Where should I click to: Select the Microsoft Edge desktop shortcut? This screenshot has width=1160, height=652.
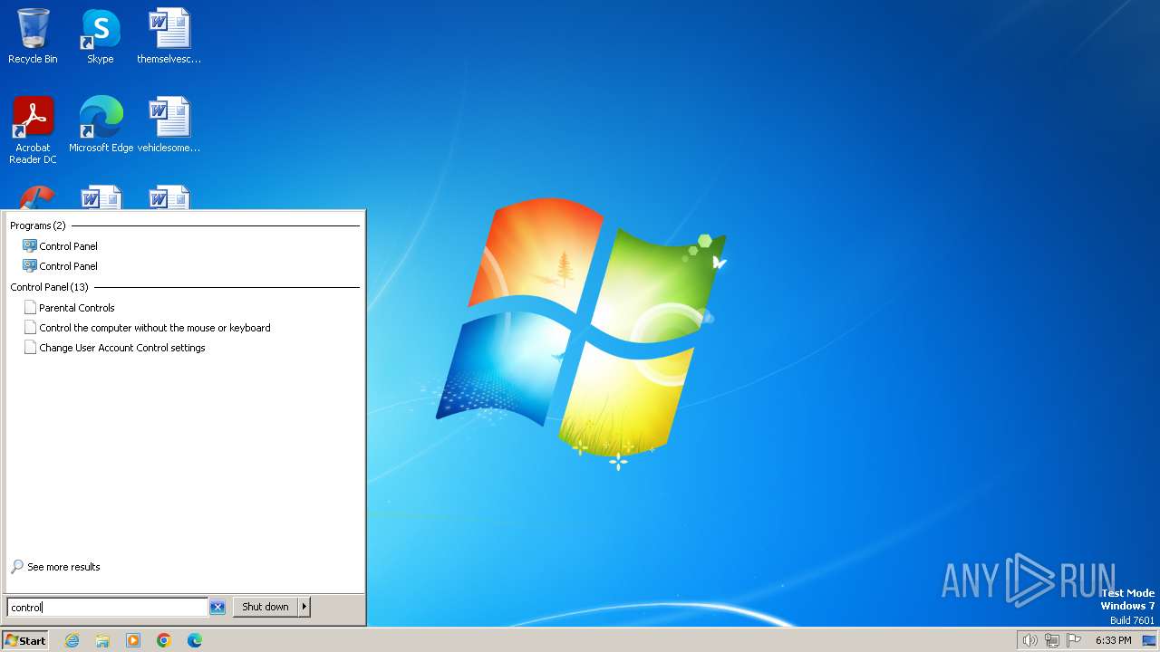pos(101,124)
